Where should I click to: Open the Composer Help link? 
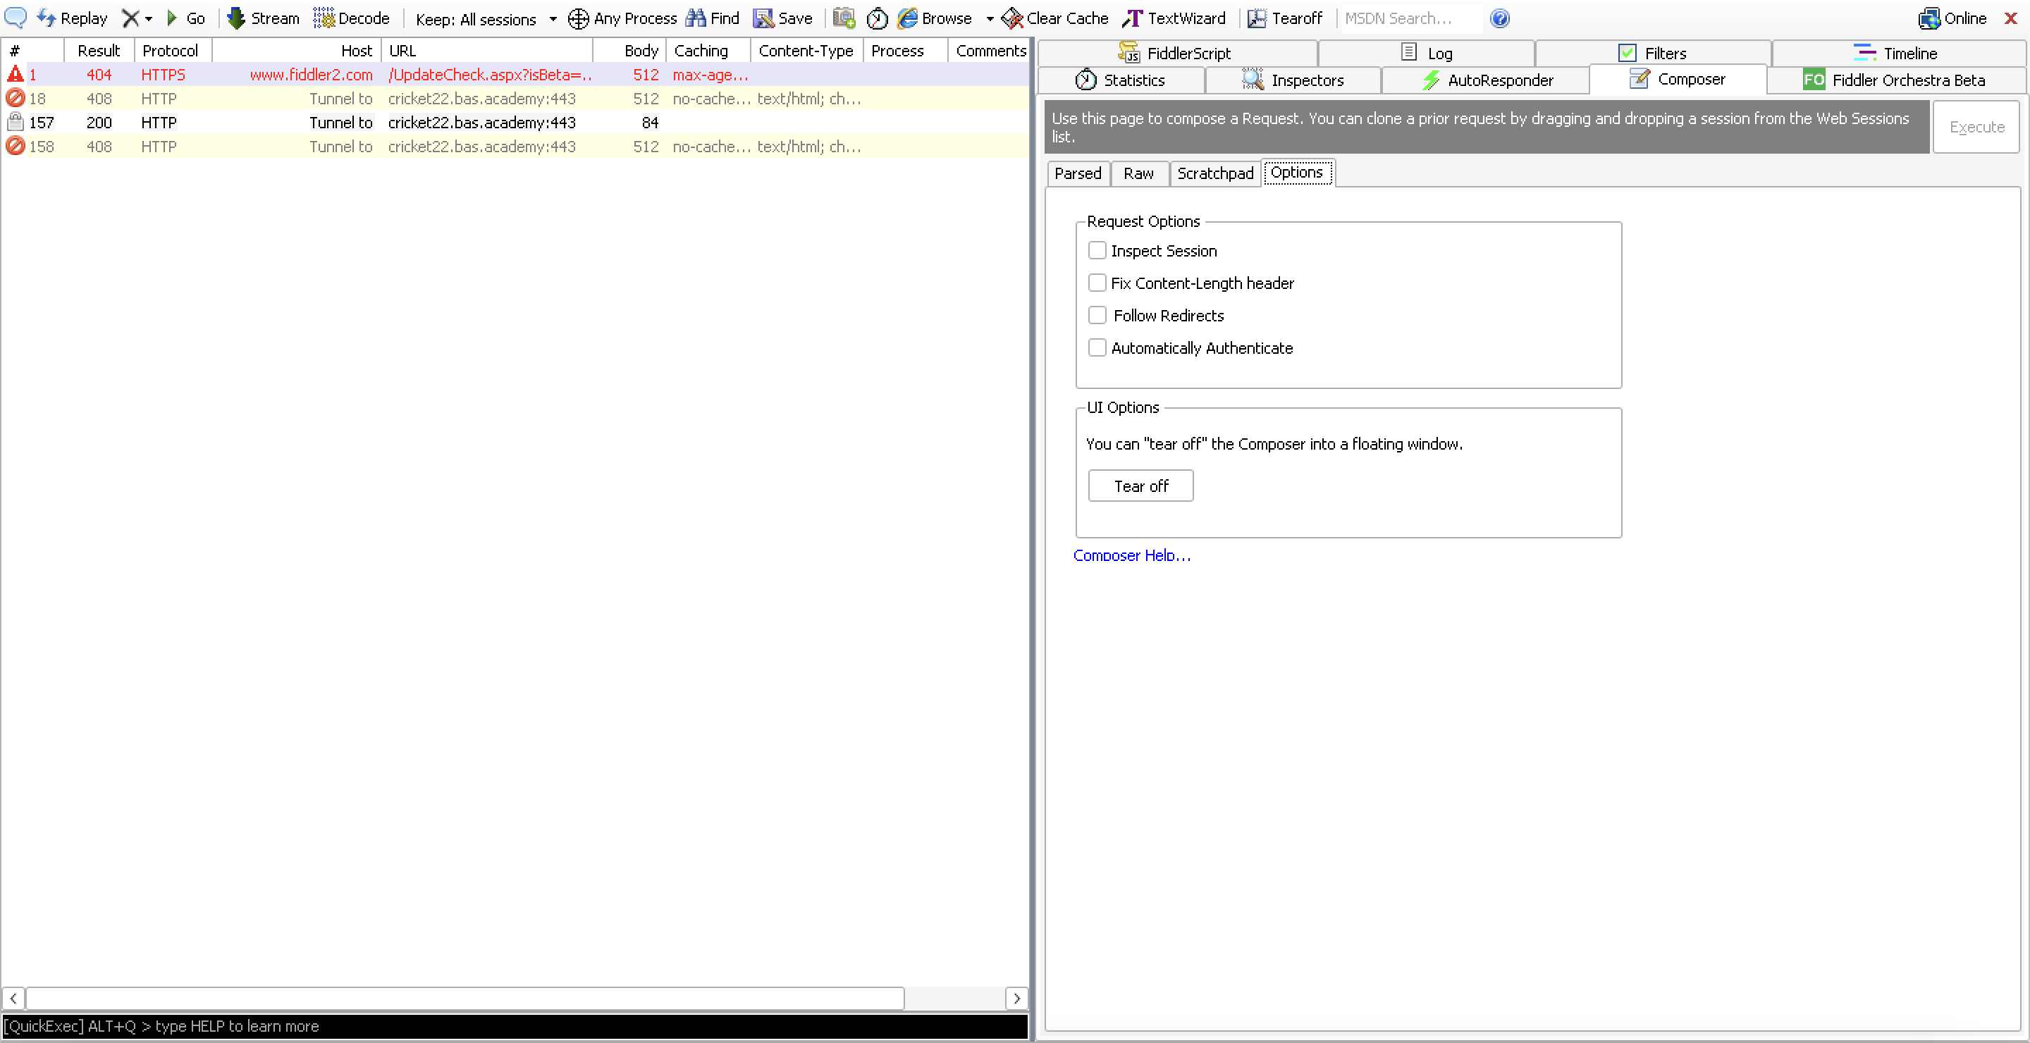pyautogui.click(x=1131, y=555)
